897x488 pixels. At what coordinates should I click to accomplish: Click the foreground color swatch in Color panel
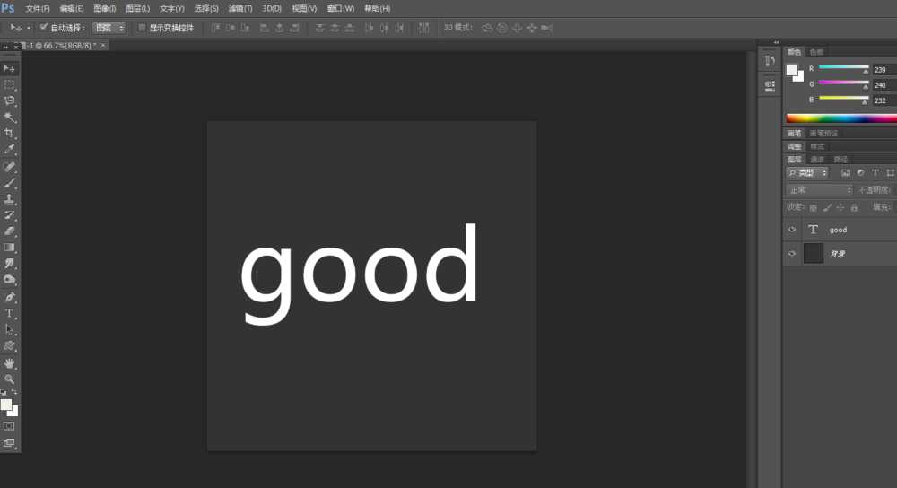click(792, 70)
